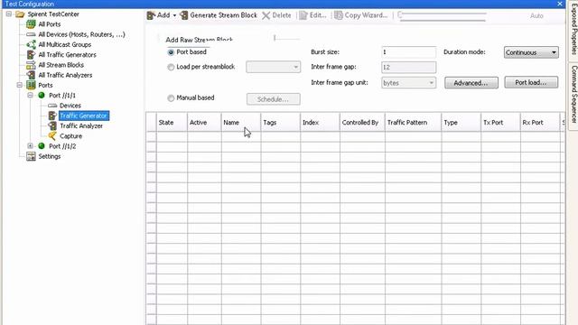The width and height of the screenshot is (578, 325).
Task: Click the Copy Wizard icon
Action: (x=338, y=15)
